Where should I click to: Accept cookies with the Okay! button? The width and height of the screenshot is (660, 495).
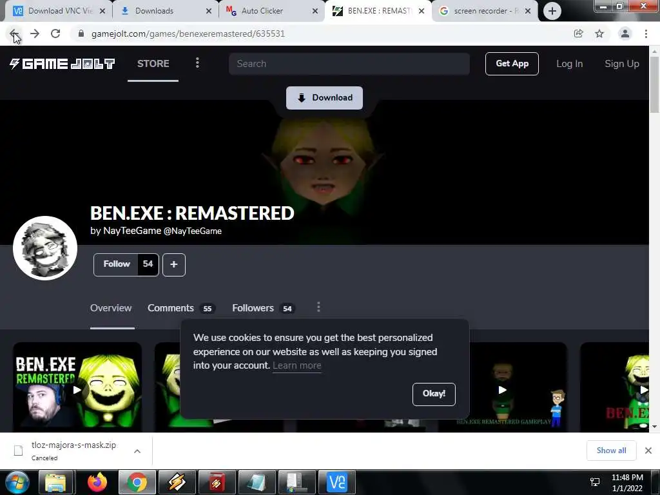(x=434, y=394)
